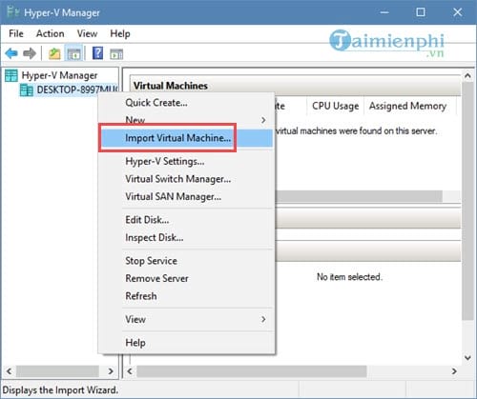Click the Back arrow toolbar icon
The height and width of the screenshot is (399, 477).
[11, 53]
